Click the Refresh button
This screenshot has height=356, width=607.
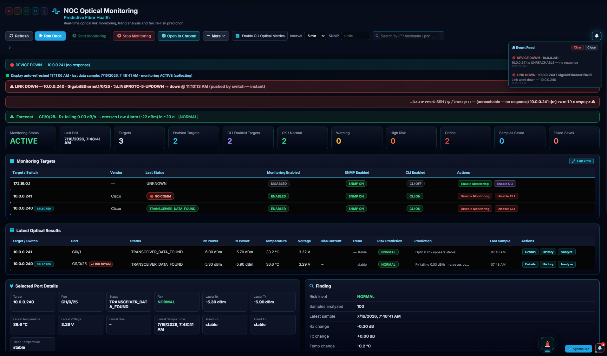click(x=19, y=36)
